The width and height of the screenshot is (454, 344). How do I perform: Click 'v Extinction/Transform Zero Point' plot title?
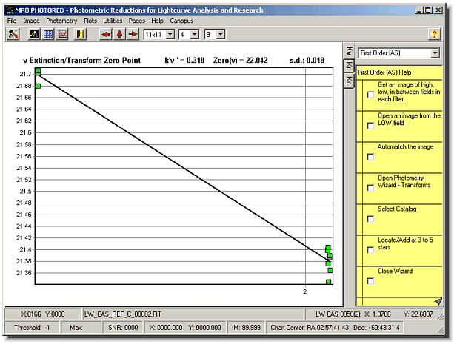click(81, 61)
